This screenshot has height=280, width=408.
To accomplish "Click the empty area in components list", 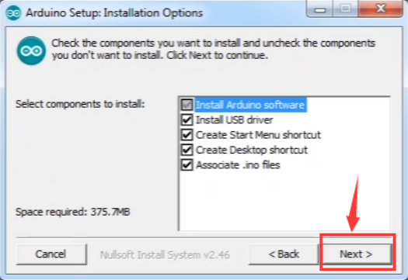I will (284, 200).
